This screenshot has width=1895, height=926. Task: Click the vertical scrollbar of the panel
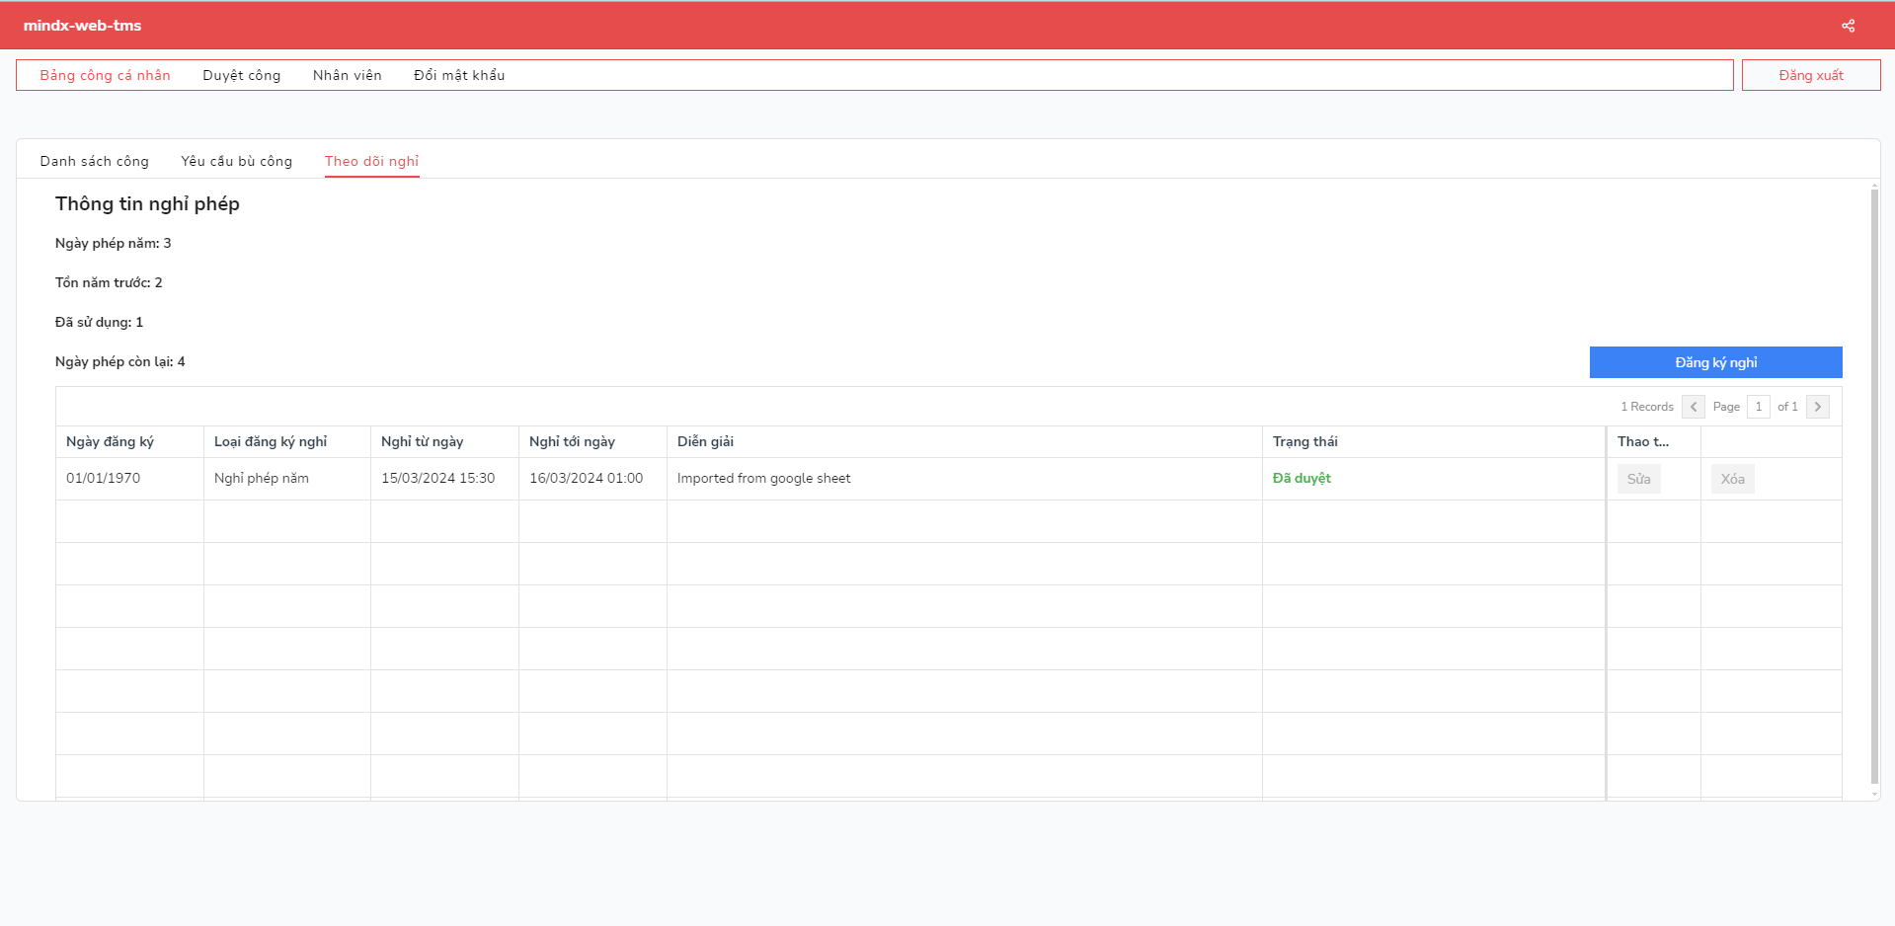coord(1874,484)
